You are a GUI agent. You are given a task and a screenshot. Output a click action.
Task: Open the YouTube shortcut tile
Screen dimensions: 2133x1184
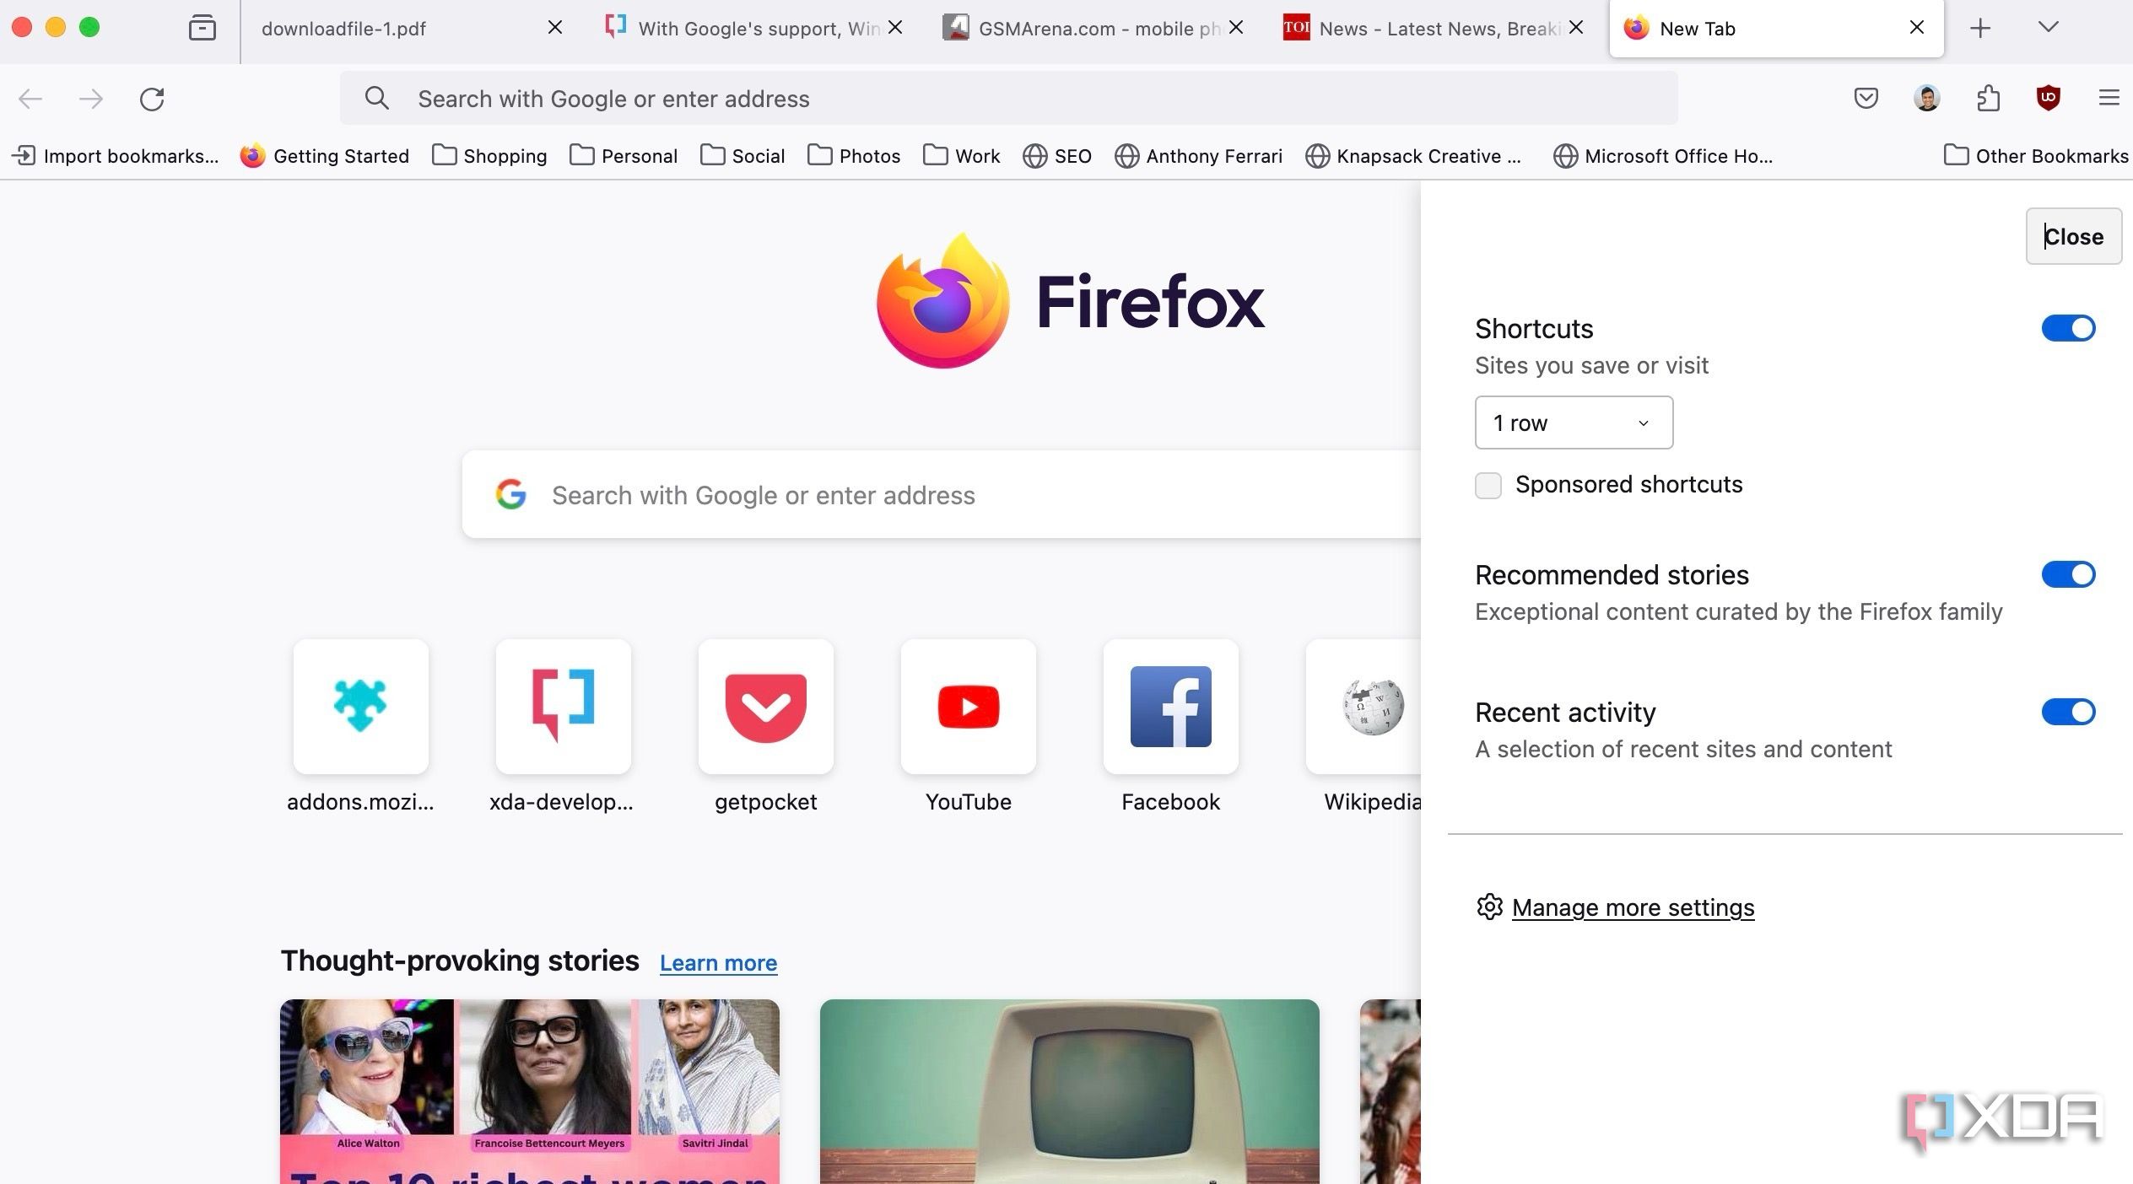[x=968, y=707]
